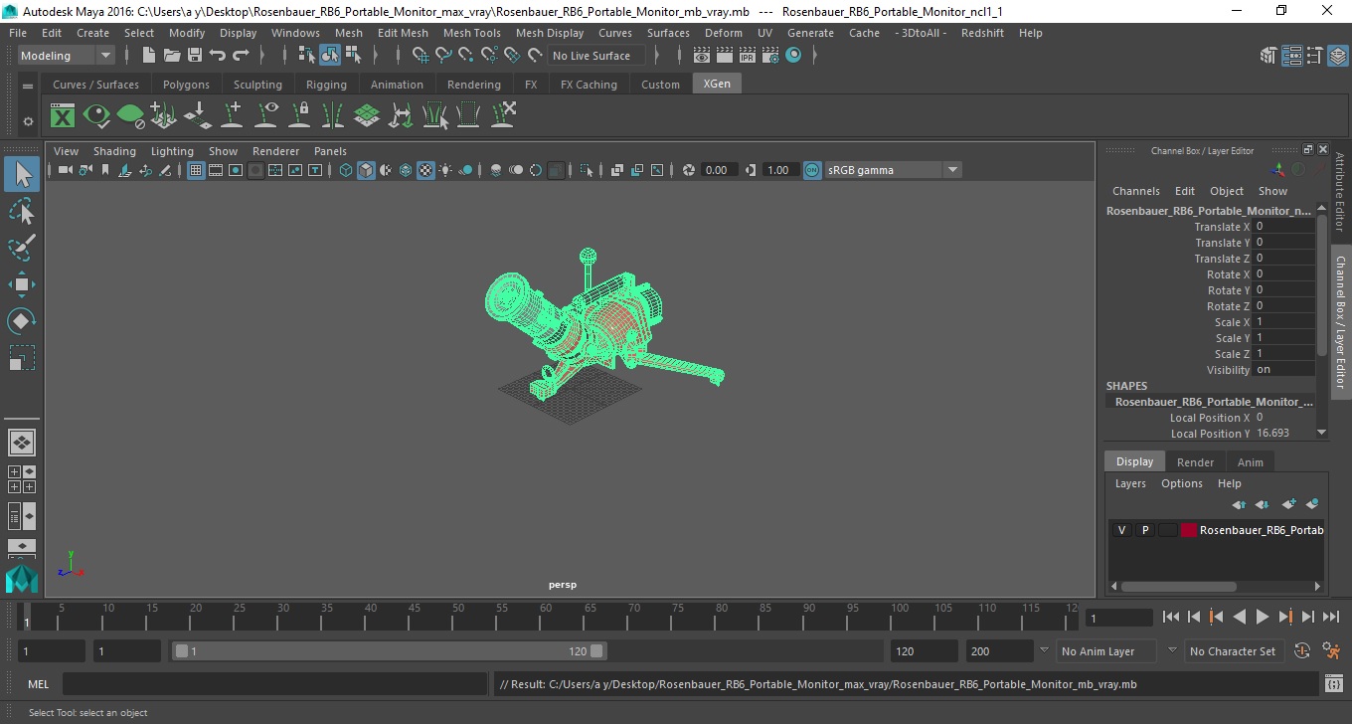
Task: Click the XGen preview eye shelf icon
Action: pyautogui.click(x=96, y=116)
